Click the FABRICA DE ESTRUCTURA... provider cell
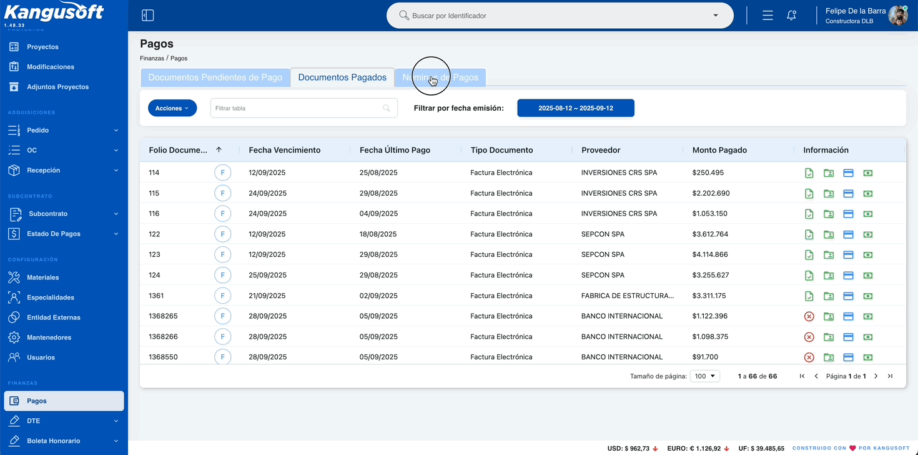918x455 pixels. point(628,296)
